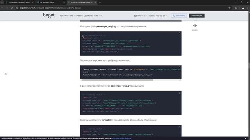Open the CMS menu item
This screenshot has height=140, width=250.
(96, 16)
